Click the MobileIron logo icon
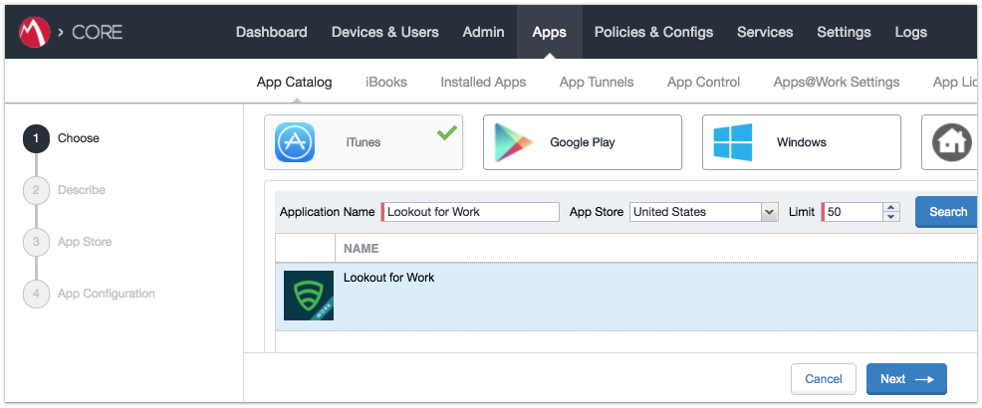The image size is (982, 408). (x=35, y=32)
